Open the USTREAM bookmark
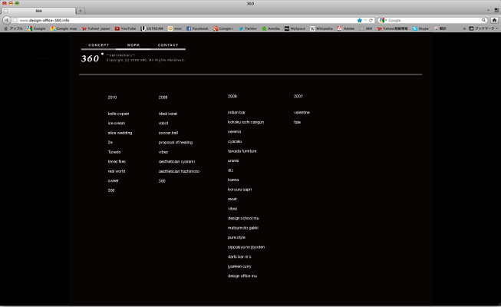Screen dimensions: 501x307 click(x=152, y=28)
